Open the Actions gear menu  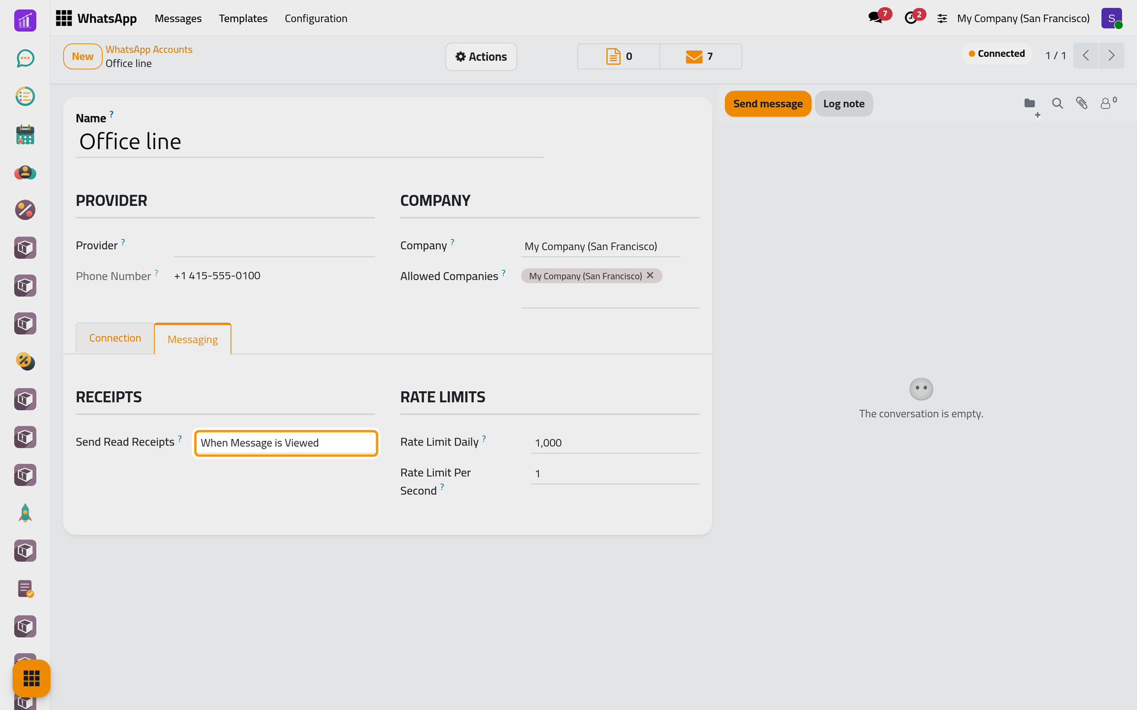coord(481,57)
